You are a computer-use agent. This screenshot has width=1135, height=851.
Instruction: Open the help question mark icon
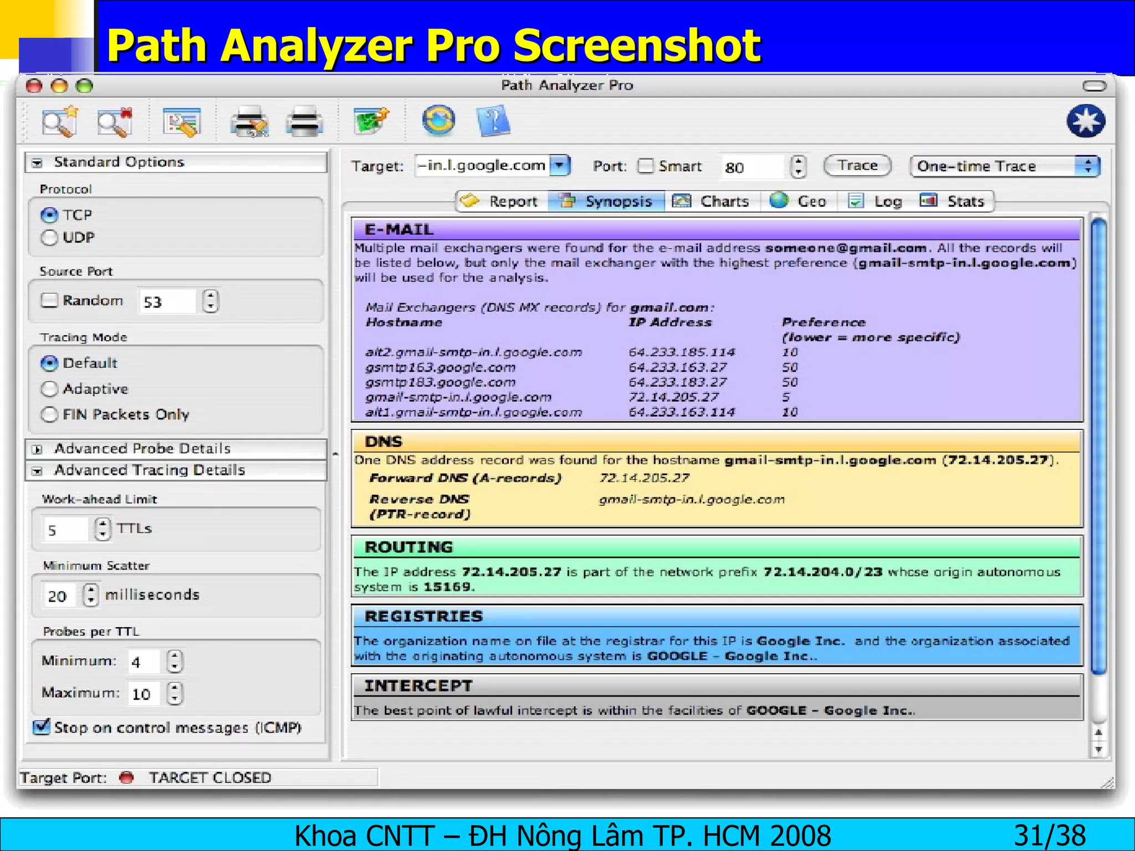click(493, 120)
